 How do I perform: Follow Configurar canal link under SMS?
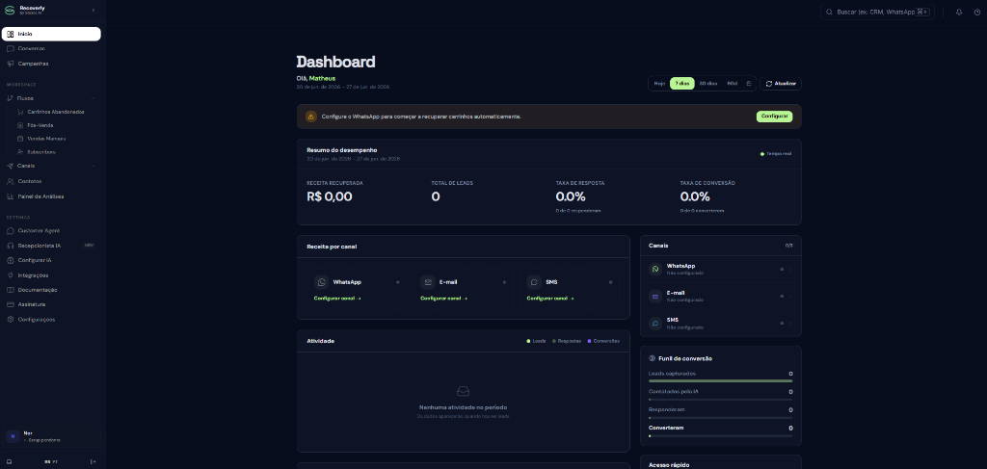[x=550, y=299]
